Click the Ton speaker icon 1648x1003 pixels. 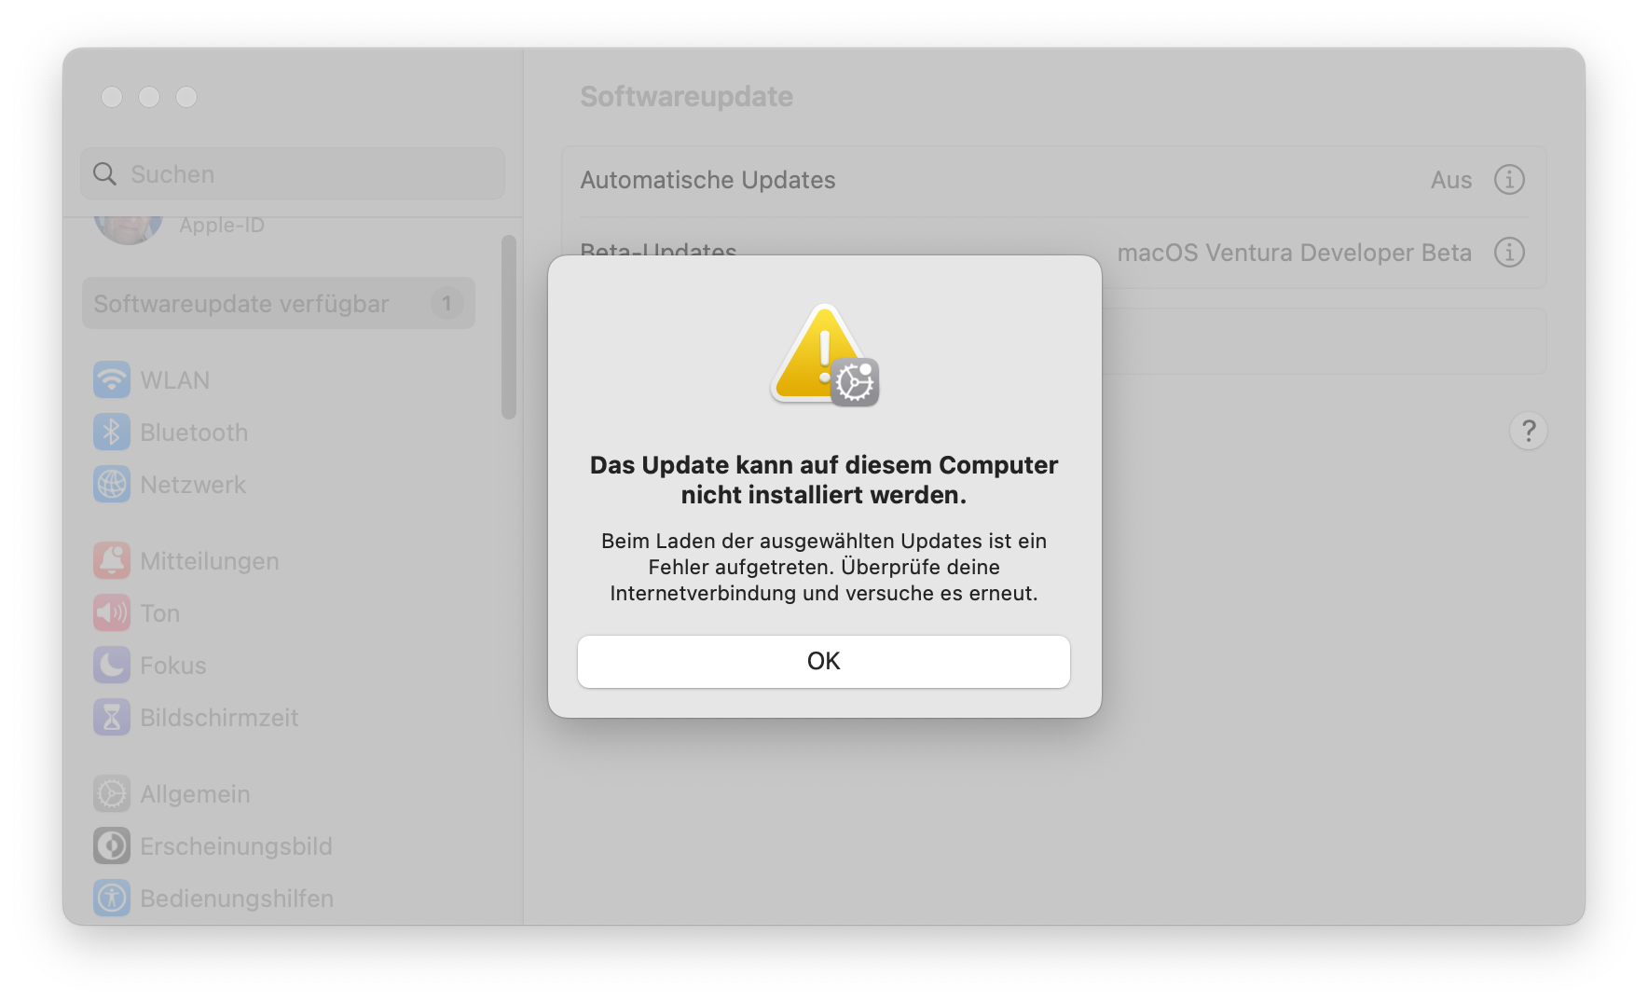[x=112, y=612]
